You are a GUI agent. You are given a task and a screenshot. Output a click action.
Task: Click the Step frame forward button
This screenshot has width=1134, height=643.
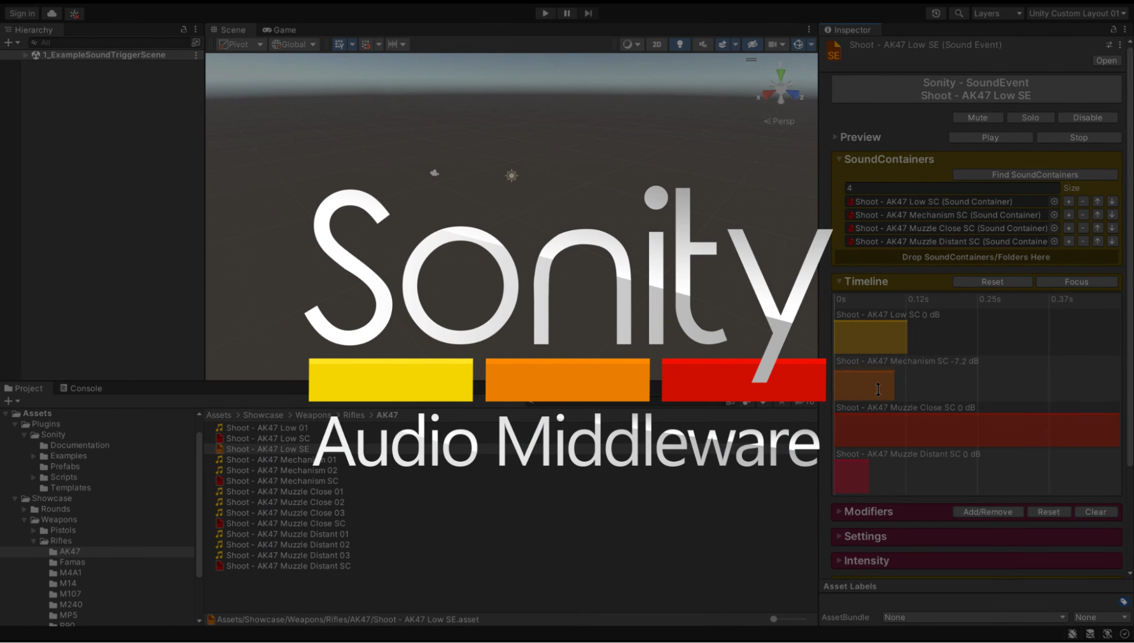coord(588,13)
